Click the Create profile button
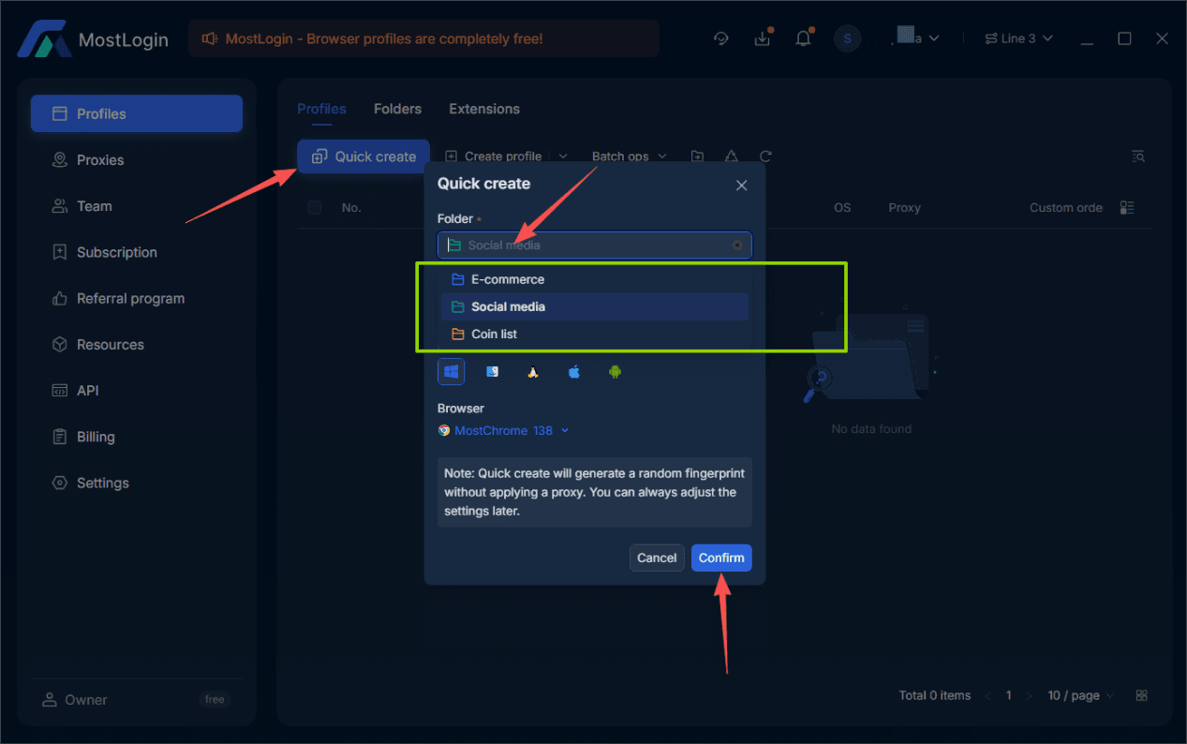This screenshot has width=1187, height=744. tap(494, 156)
